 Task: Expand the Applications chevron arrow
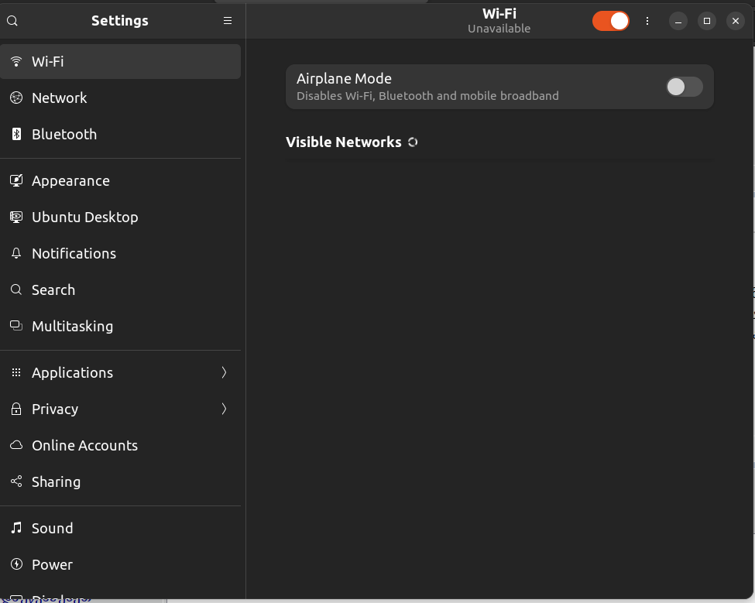pos(224,372)
